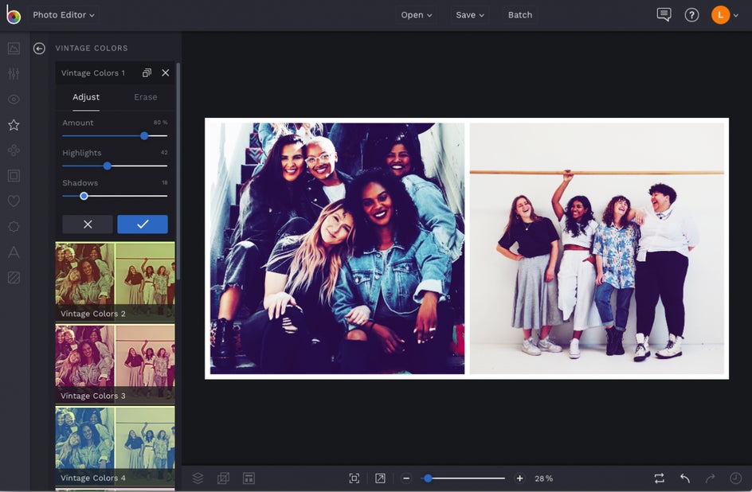Open the Layers panel in bottom bar
752x492 pixels.
coord(198,478)
